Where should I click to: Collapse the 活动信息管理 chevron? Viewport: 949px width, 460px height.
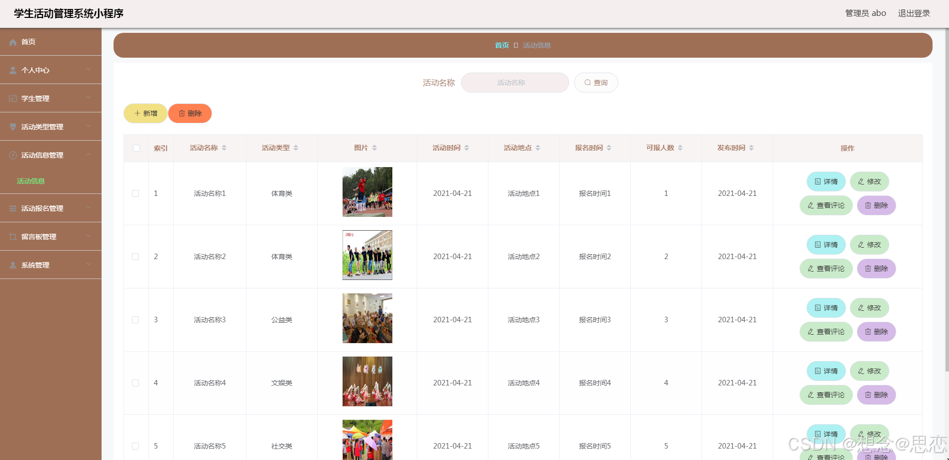click(x=89, y=155)
